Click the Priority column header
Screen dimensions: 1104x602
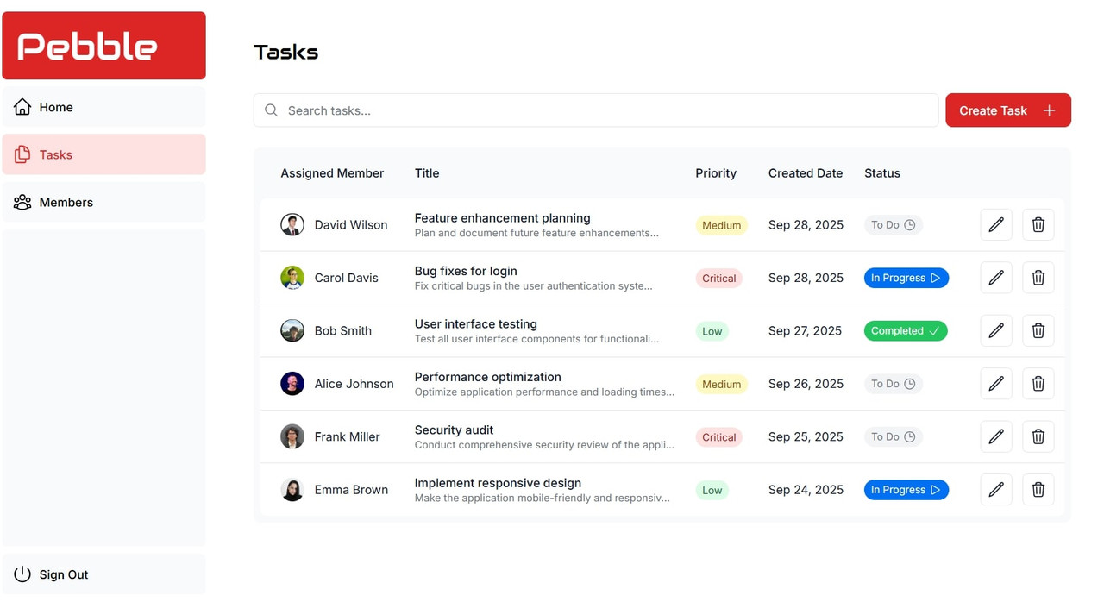716,173
